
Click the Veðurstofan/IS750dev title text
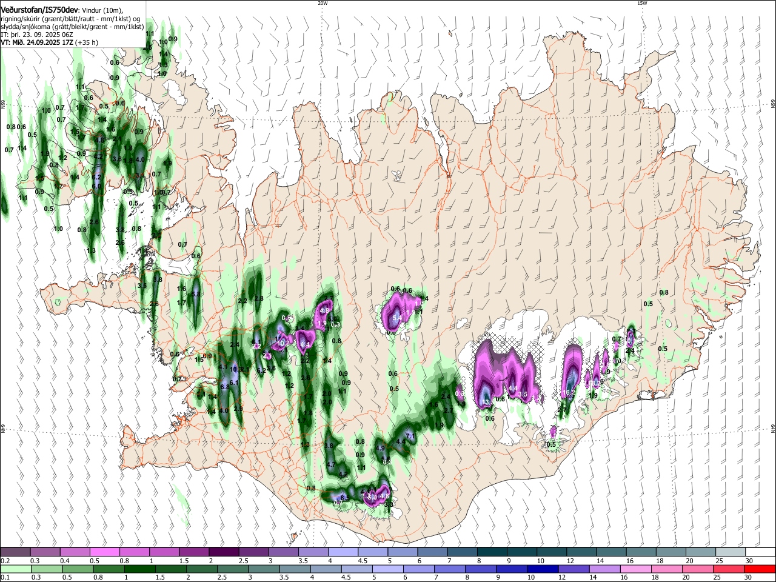40,10
